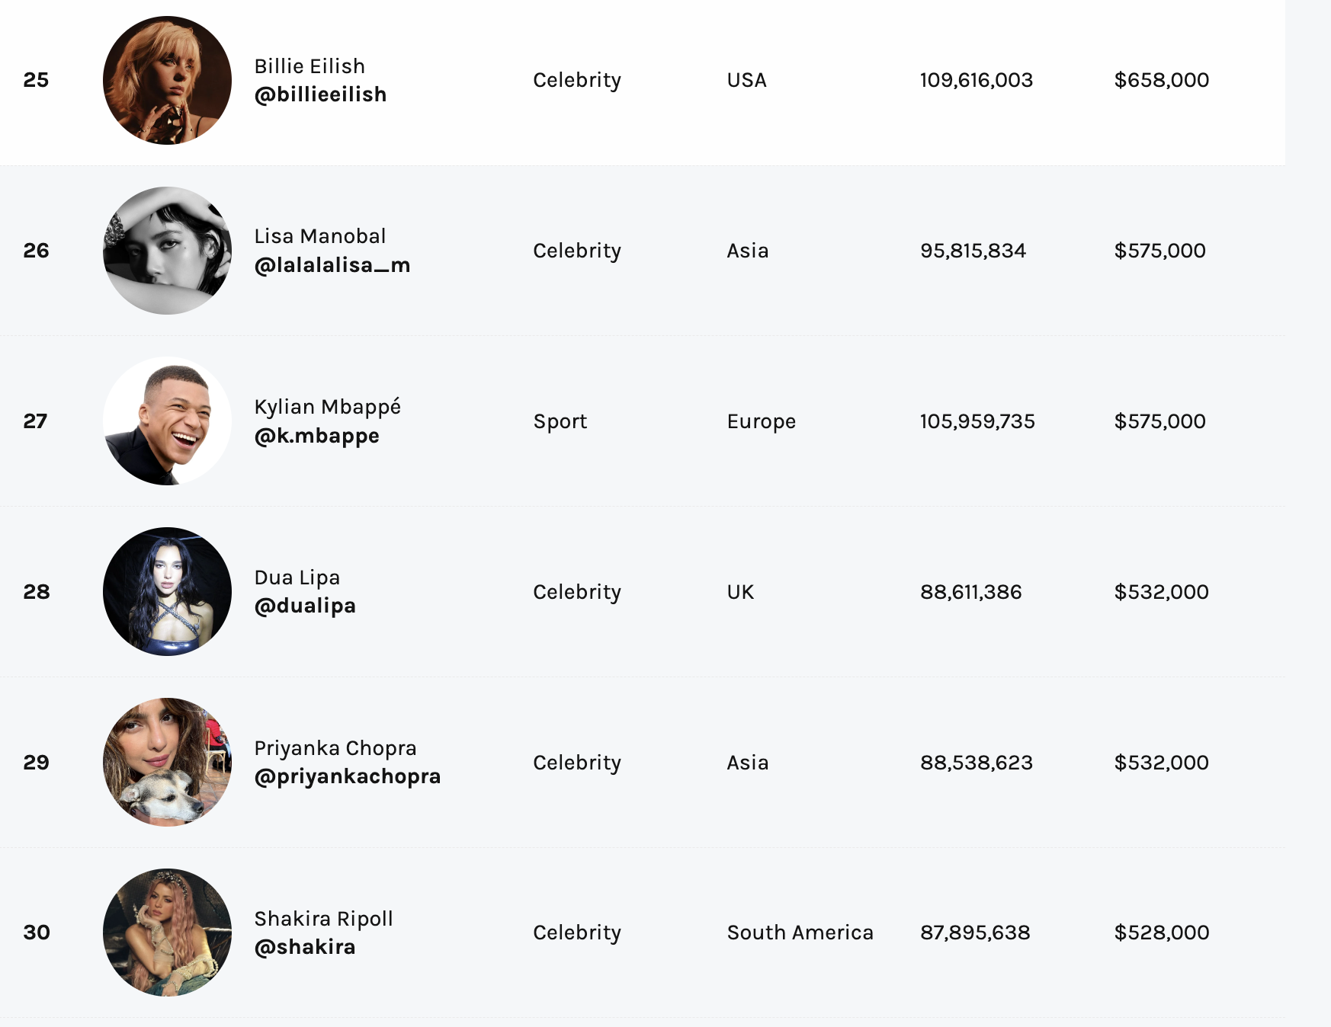
Task: Open the @billieeilish handle
Action: 320,94
